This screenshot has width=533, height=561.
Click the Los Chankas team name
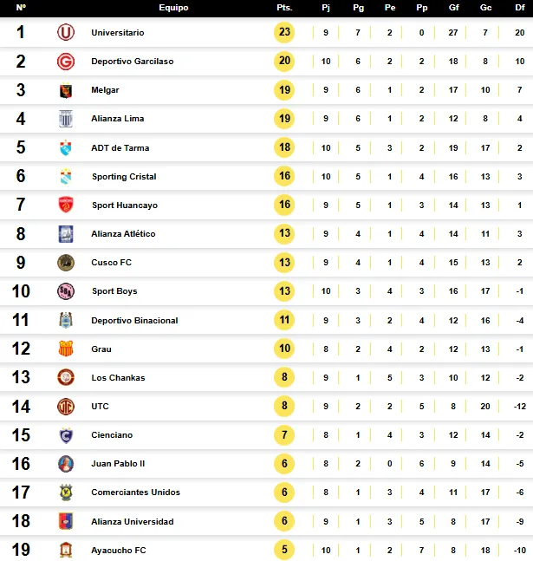pos(118,377)
